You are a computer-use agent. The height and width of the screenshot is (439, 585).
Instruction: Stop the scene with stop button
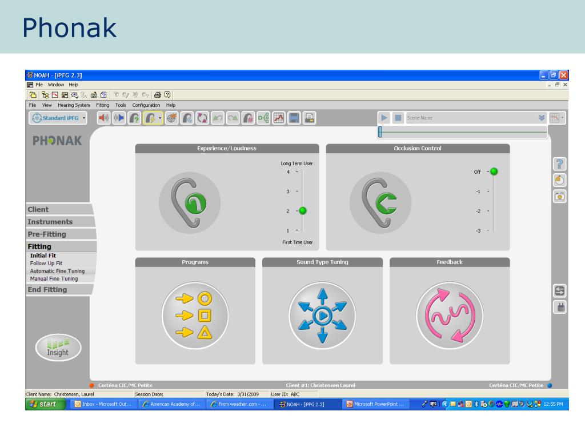coord(398,118)
